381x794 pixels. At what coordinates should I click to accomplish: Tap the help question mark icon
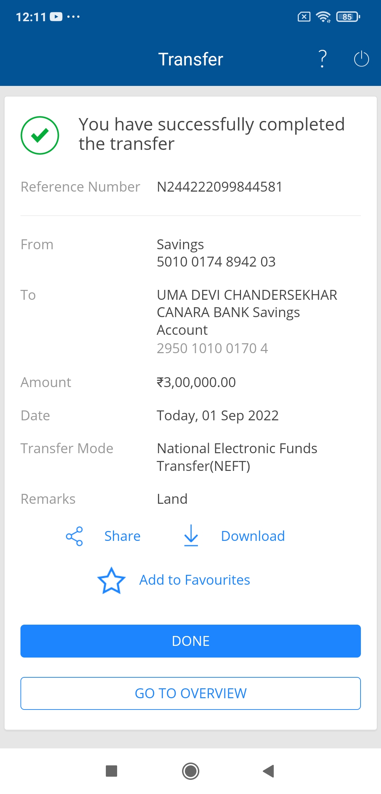pyautogui.click(x=322, y=59)
